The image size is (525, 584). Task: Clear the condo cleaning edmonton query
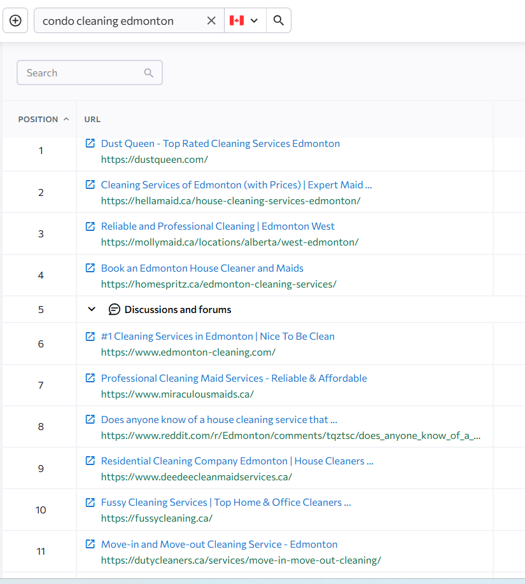click(x=211, y=20)
